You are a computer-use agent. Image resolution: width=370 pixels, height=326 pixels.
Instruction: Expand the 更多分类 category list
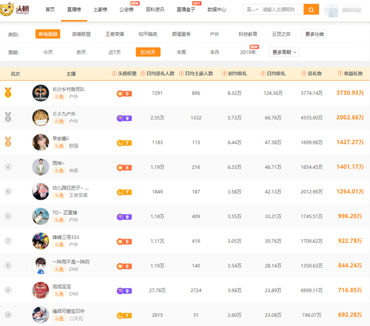[314, 35]
